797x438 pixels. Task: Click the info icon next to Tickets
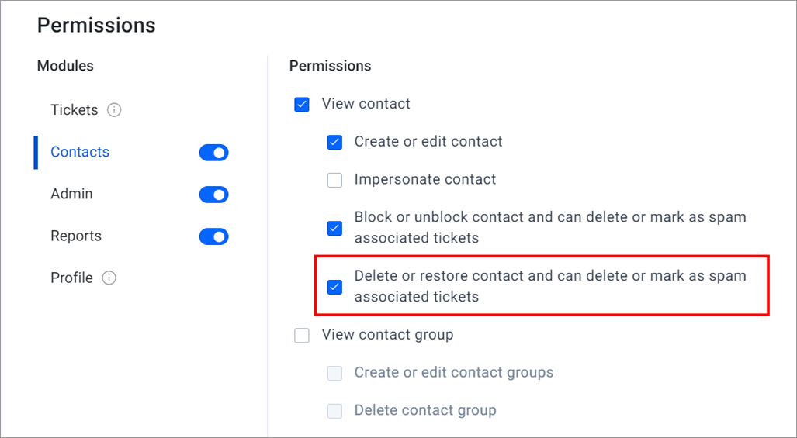click(x=114, y=110)
